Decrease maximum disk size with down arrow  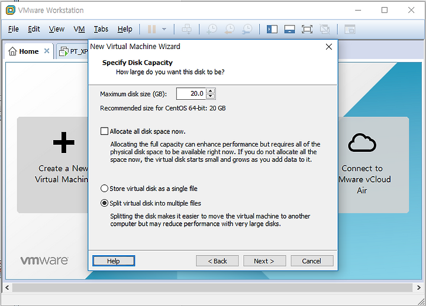(211, 96)
